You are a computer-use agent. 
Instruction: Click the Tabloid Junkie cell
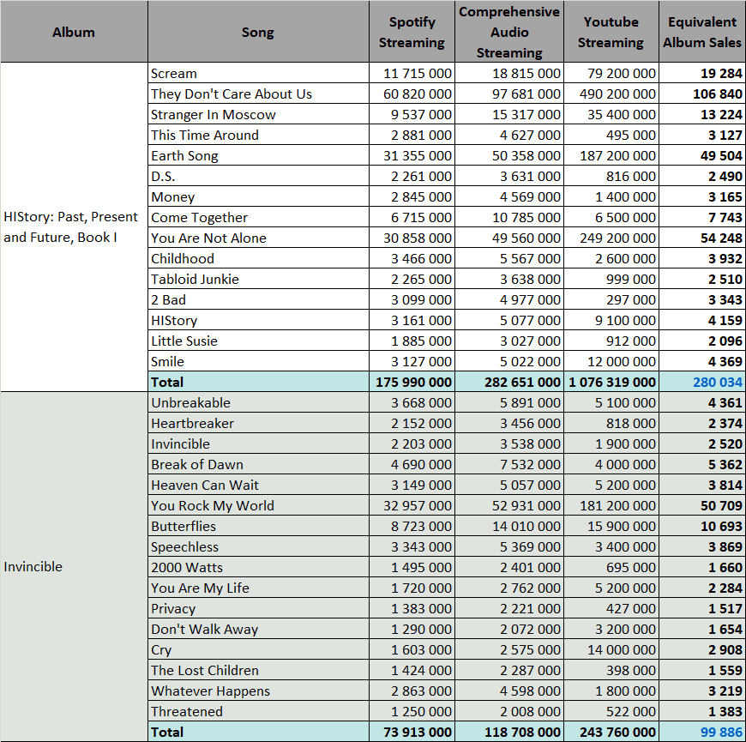click(x=258, y=279)
